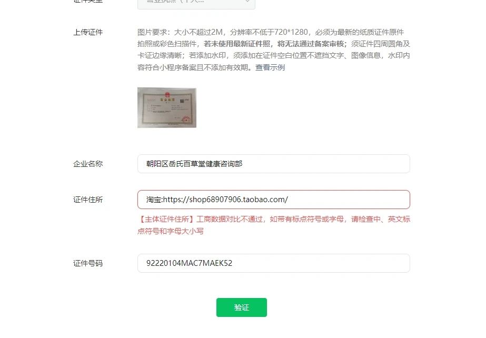Viewport: 486px width, 338px height.
Task: Click the 上传证件 label
Action: (88, 32)
